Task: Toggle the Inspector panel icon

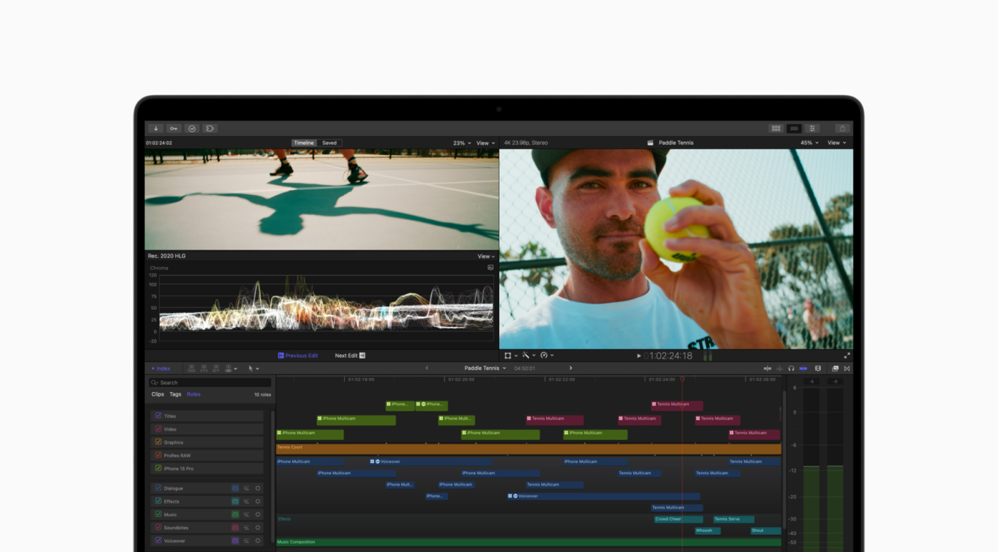Action: 812,128
